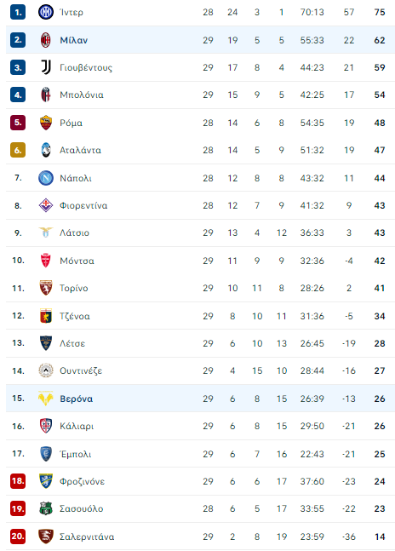Click the Napoli circular N logo

pyautogui.click(x=46, y=178)
